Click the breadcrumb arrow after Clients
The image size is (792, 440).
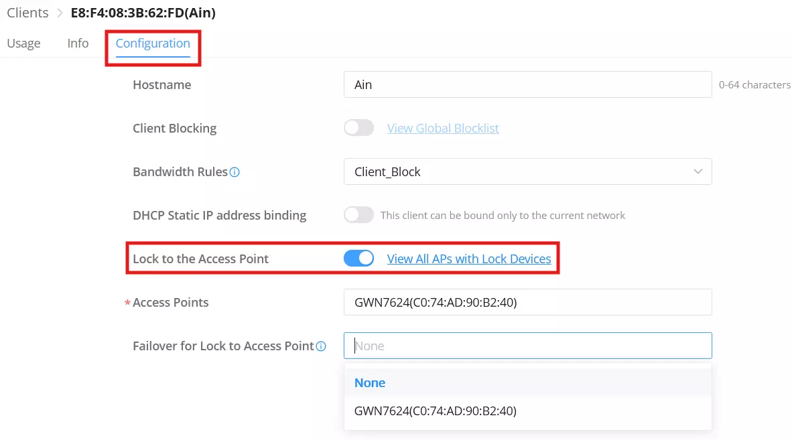pos(60,13)
